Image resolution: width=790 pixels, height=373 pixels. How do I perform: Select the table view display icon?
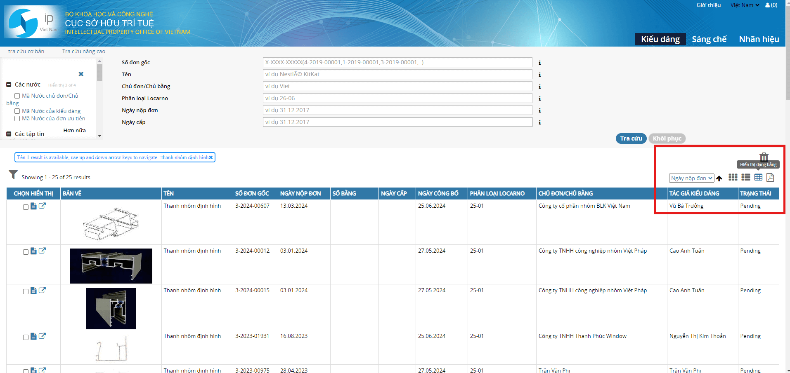pyautogui.click(x=758, y=177)
